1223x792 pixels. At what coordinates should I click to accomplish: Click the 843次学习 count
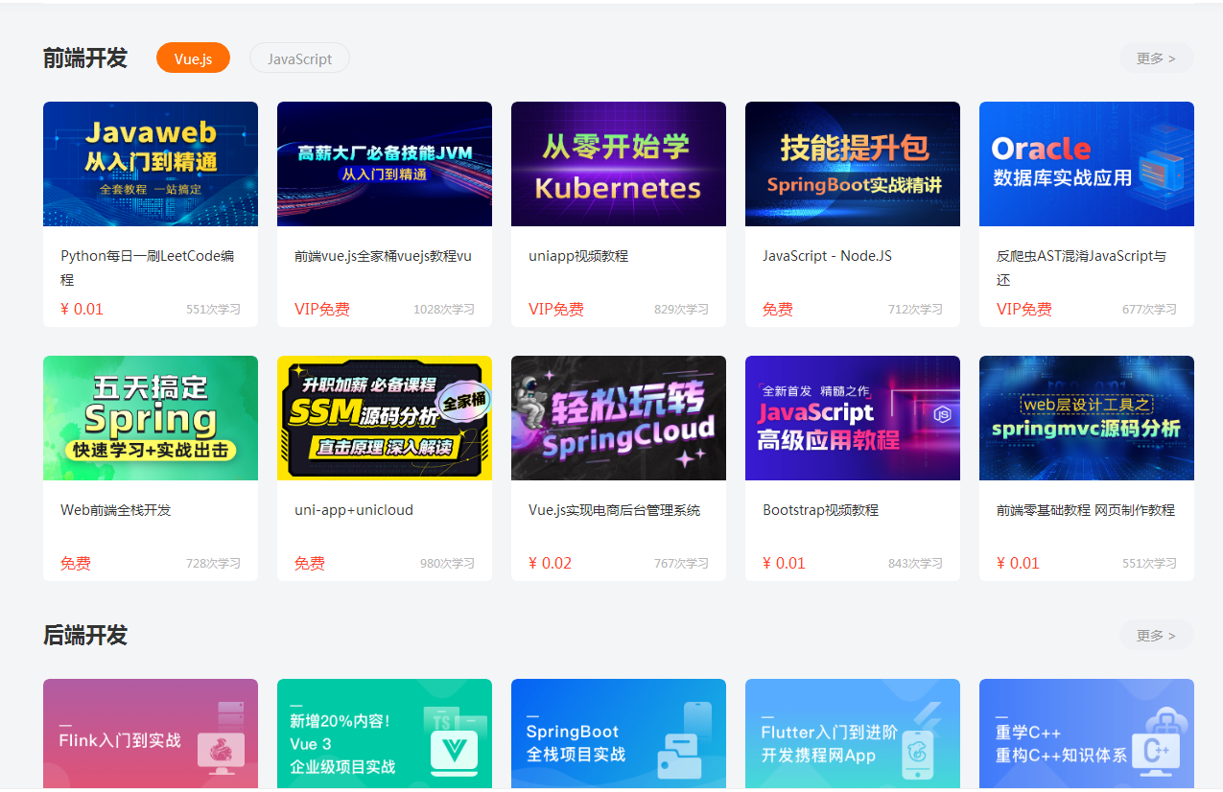click(x=915, y=564)
